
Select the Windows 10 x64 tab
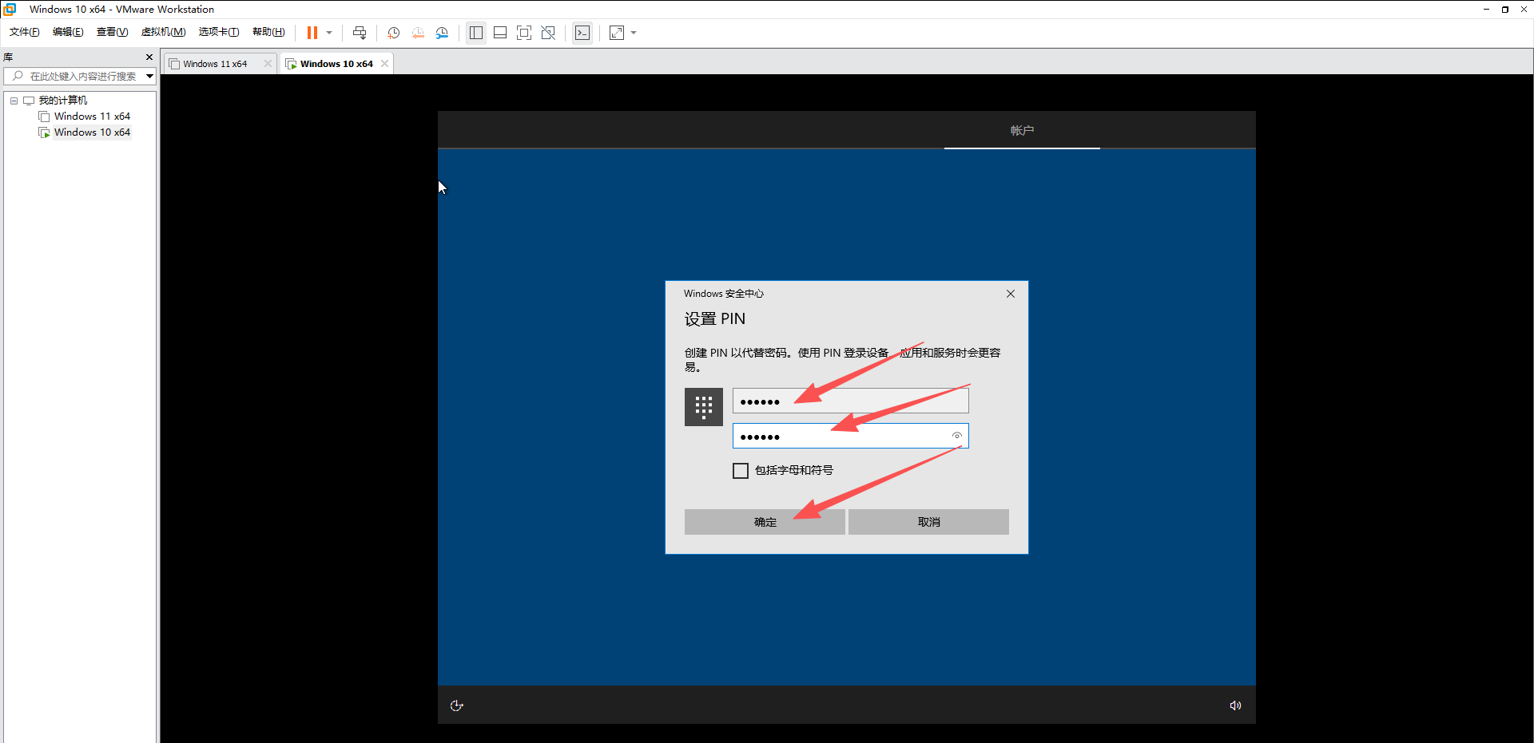pyautogui.click(x=336, y=64)
